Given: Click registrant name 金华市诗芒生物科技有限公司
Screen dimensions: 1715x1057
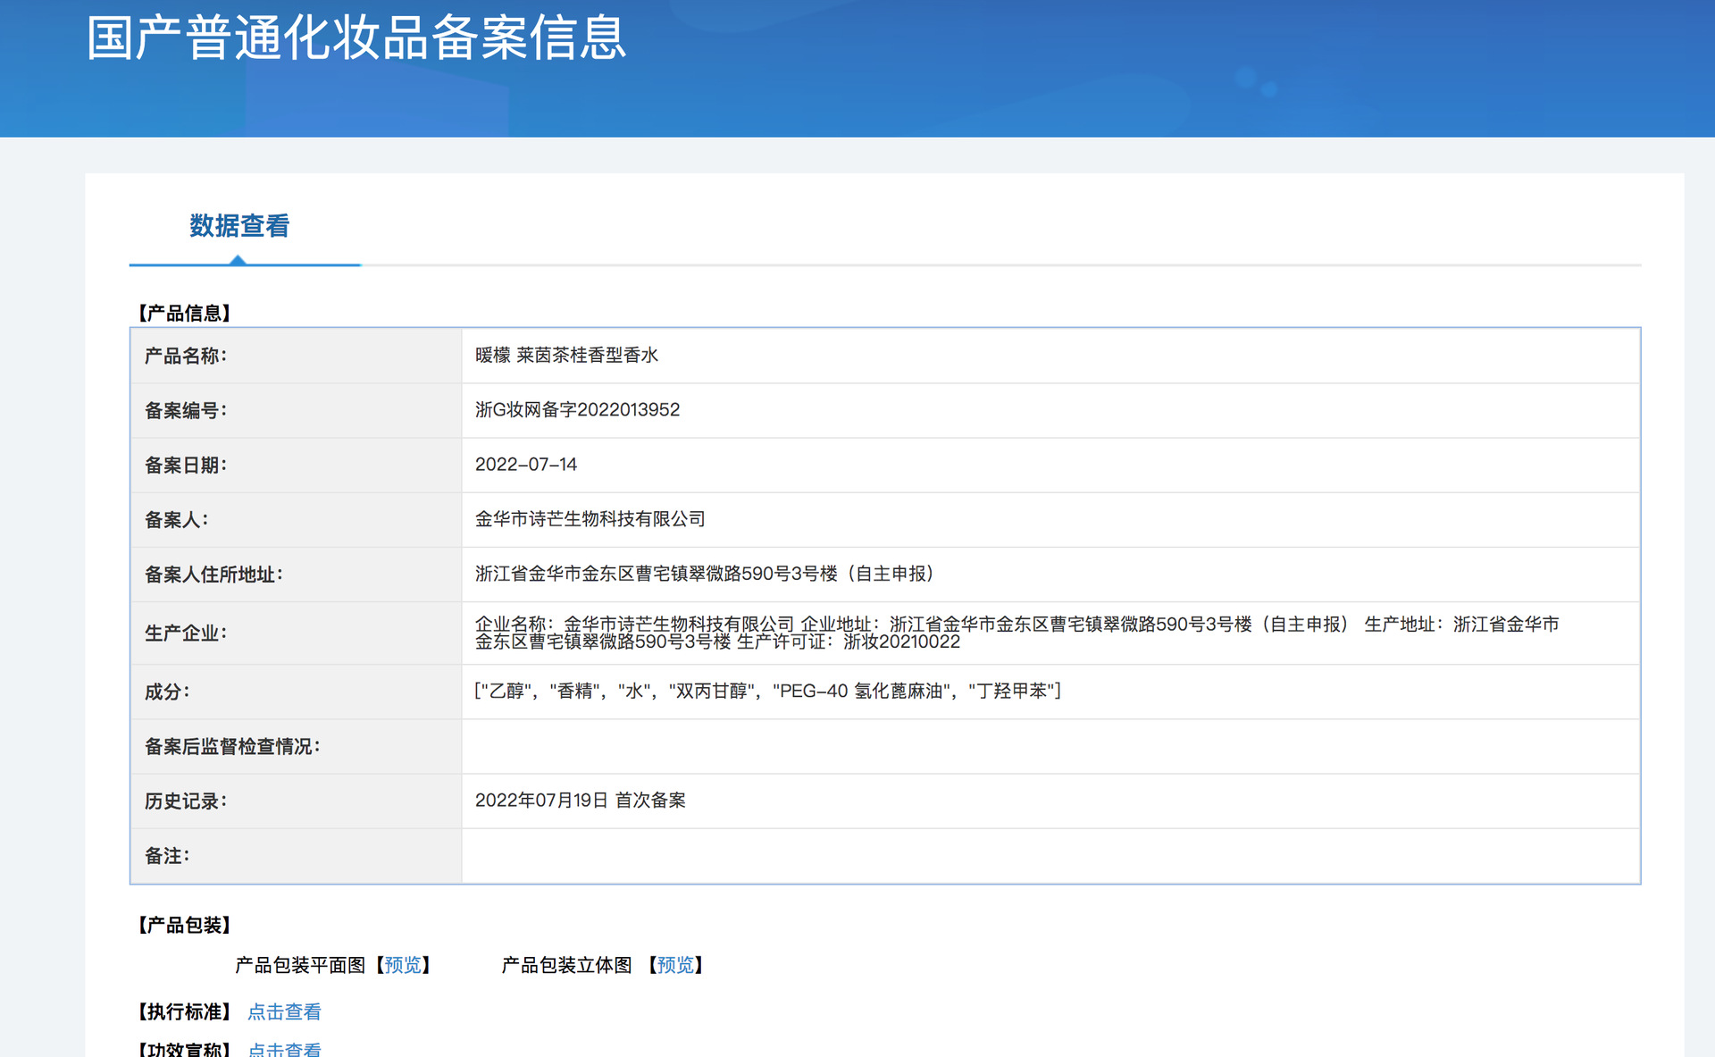Looking at the screenshot, I should [x=590, y=519].
